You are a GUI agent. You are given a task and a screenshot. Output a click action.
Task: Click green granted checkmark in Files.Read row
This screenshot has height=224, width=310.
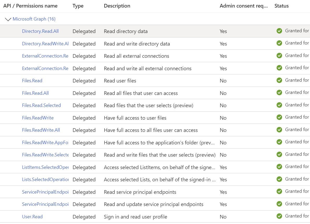pos(279,80)
